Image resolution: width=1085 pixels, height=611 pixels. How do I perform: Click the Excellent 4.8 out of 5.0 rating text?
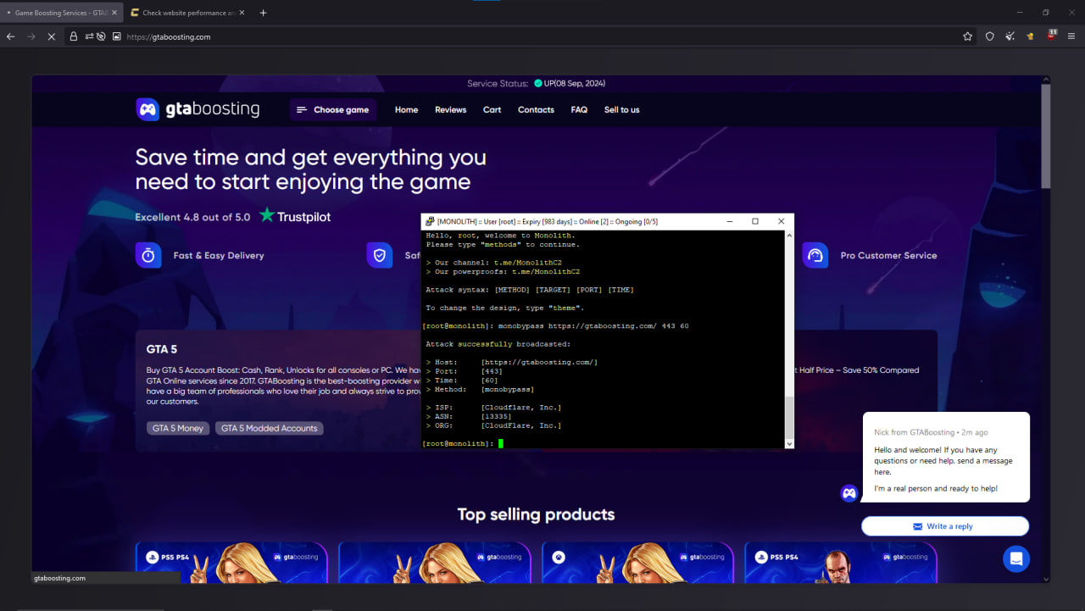(x=192, y=217)
